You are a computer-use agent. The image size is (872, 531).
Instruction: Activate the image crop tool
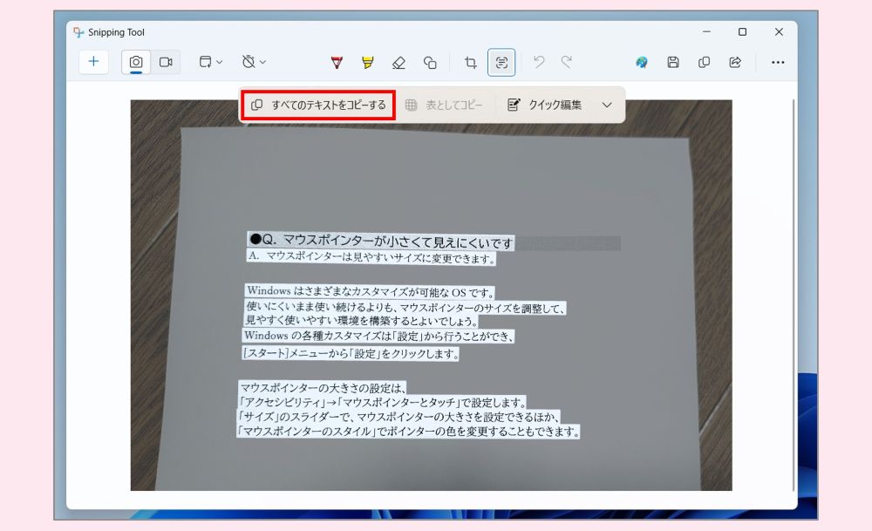coord(471,62)
